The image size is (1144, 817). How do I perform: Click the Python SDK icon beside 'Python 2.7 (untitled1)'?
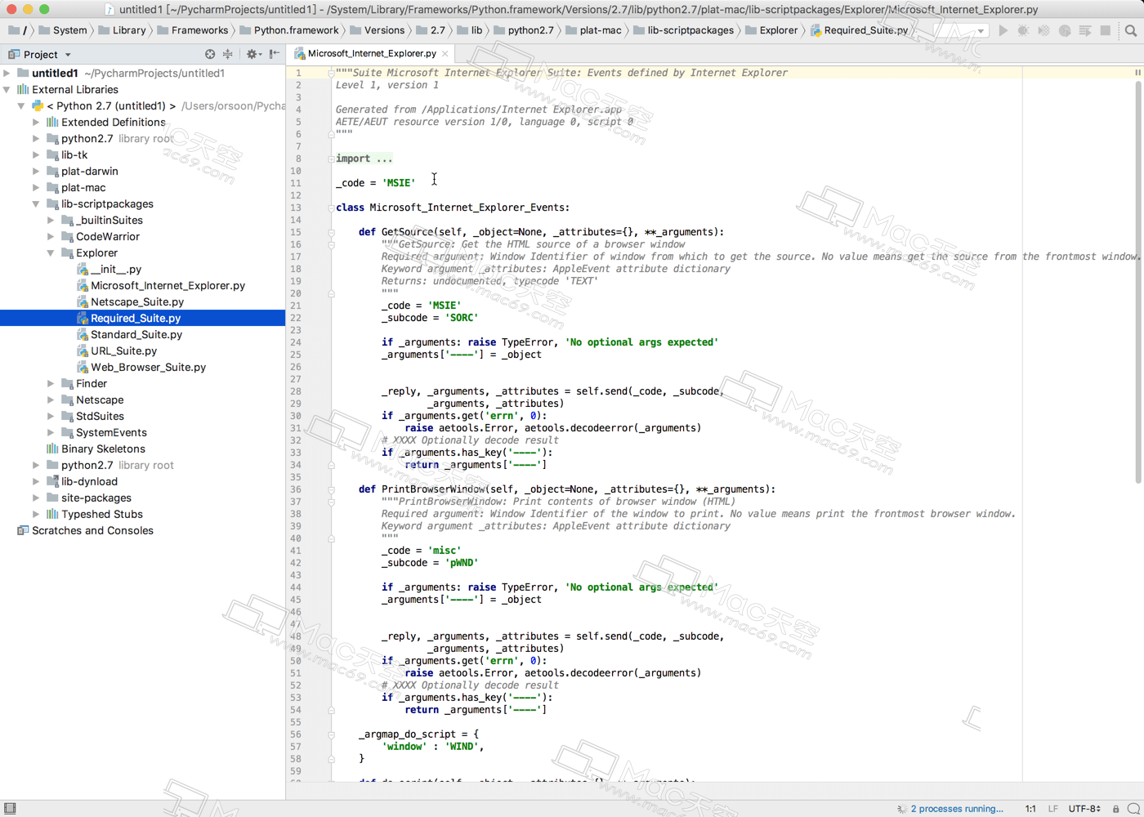(38, 105)
